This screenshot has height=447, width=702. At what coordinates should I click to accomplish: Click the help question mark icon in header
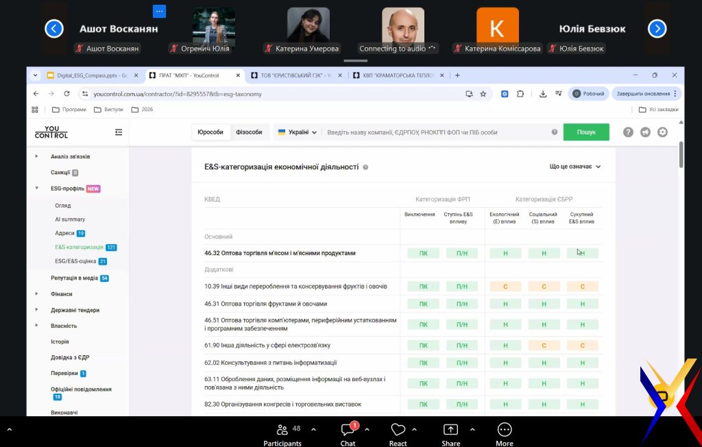point(628,132)
